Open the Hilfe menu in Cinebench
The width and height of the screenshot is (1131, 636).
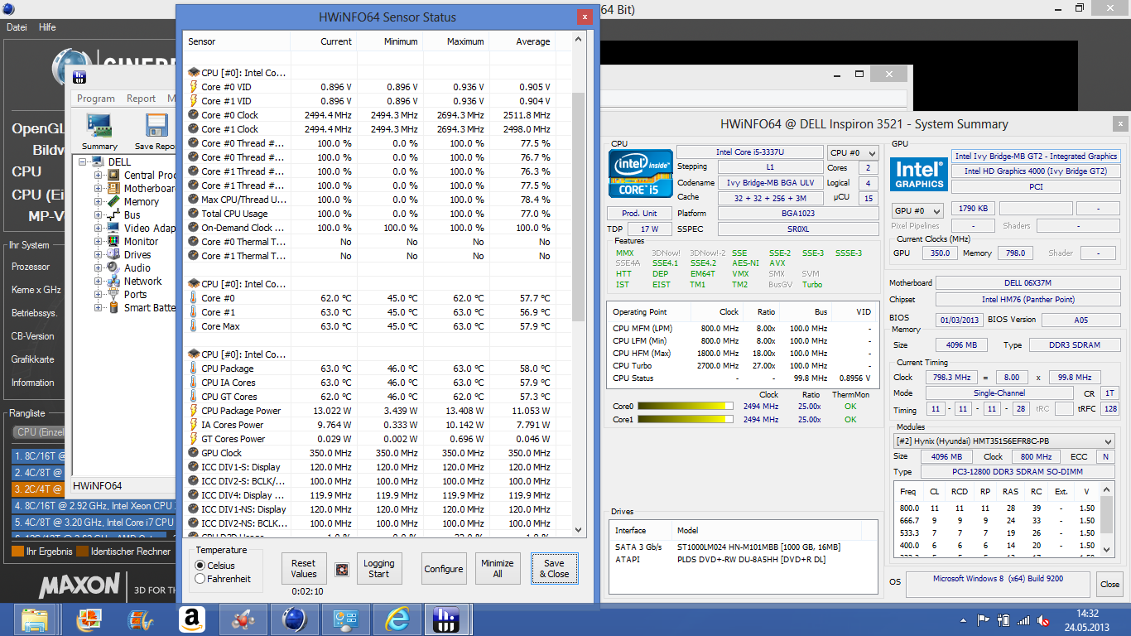47,27
